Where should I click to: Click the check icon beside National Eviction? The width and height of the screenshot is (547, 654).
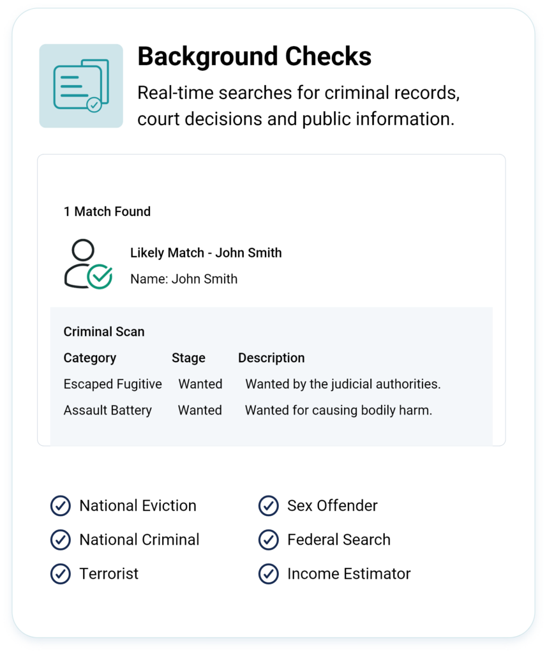pyautogui.click(x=61, y=506)
